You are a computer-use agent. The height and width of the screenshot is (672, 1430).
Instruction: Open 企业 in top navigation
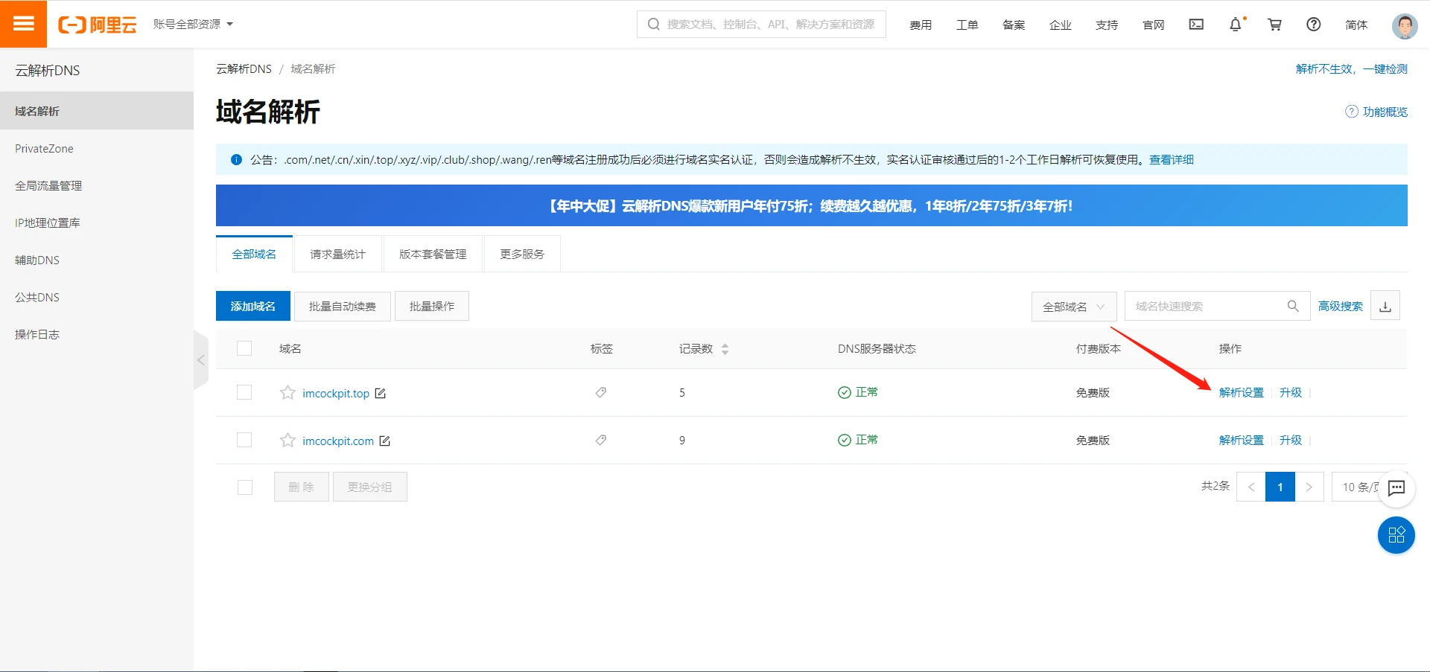point(1061,25)
